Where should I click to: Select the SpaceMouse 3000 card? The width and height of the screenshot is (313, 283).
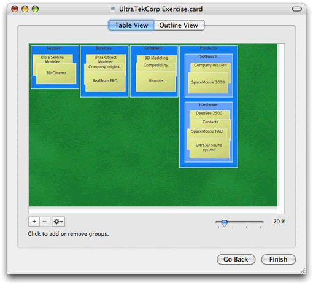[x=208, y=83]
